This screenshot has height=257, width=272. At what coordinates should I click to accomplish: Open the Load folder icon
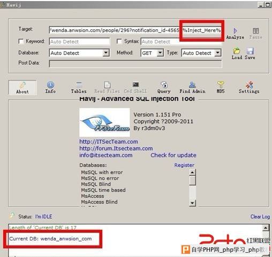tap(237, 51)
